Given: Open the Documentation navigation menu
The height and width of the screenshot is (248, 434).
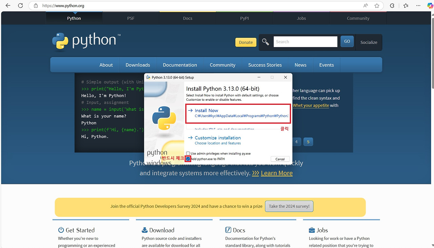Looking at the screenshot, I should click(180, 65).
